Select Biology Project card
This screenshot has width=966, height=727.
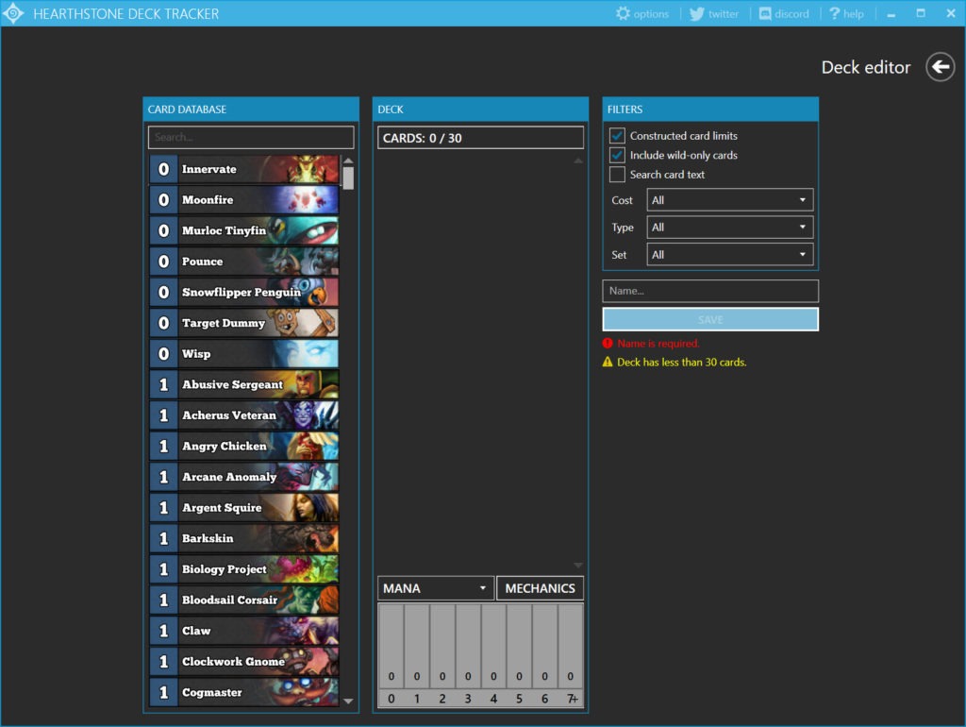click(x=244, y=569)
